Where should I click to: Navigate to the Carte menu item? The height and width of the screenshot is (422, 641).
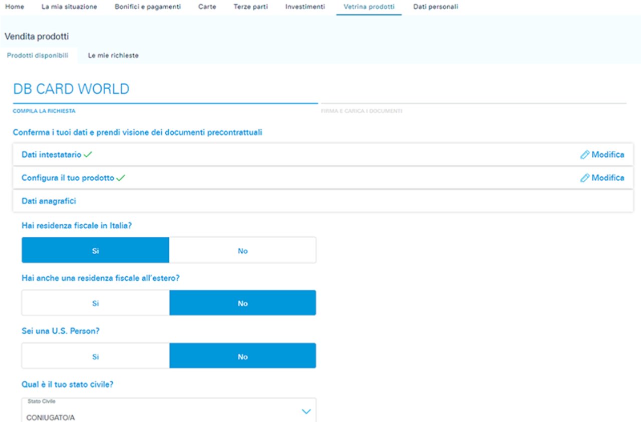pos(207,7)
